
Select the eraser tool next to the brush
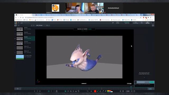point(100,91)
